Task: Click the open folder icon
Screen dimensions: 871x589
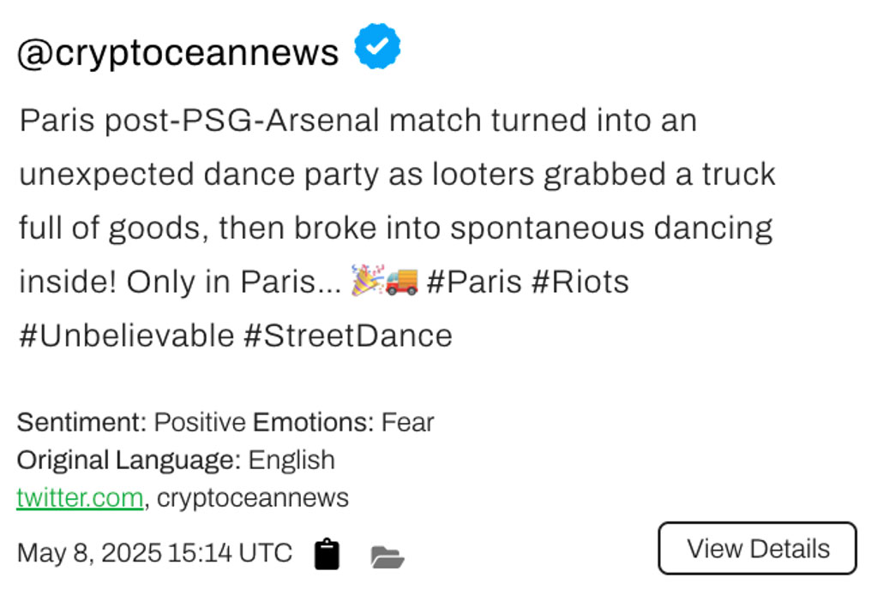Action: (x=387, y=557)
